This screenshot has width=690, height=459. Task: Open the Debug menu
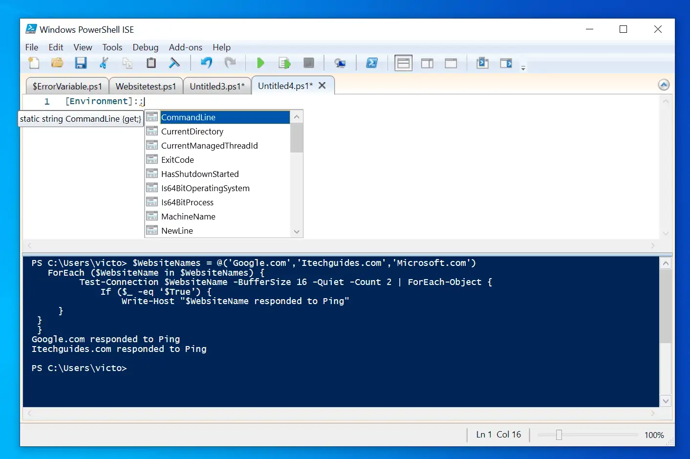[145, 47]
